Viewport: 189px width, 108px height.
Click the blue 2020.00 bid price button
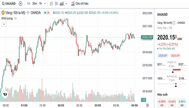(163, 56)
